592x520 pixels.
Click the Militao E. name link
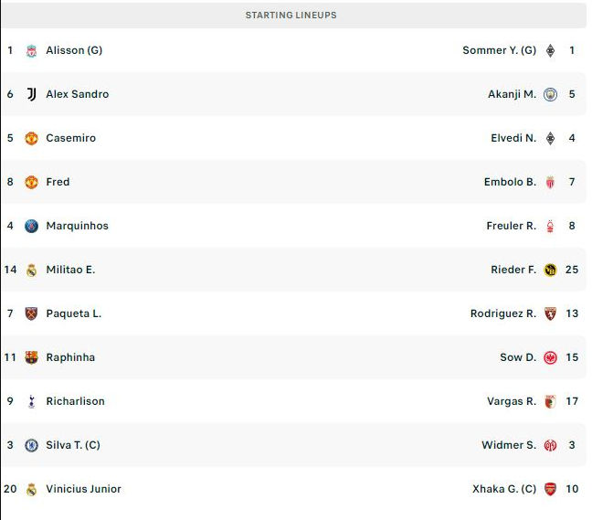tap(70, 270)
